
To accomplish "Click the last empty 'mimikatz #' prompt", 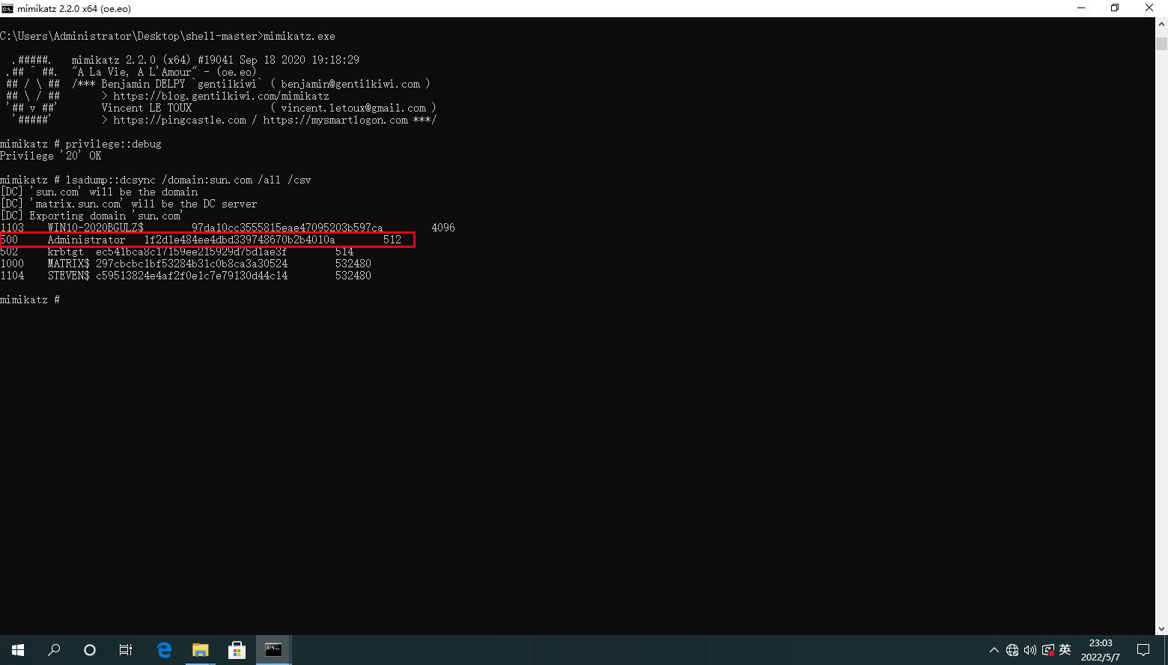I will coord(30,300).
